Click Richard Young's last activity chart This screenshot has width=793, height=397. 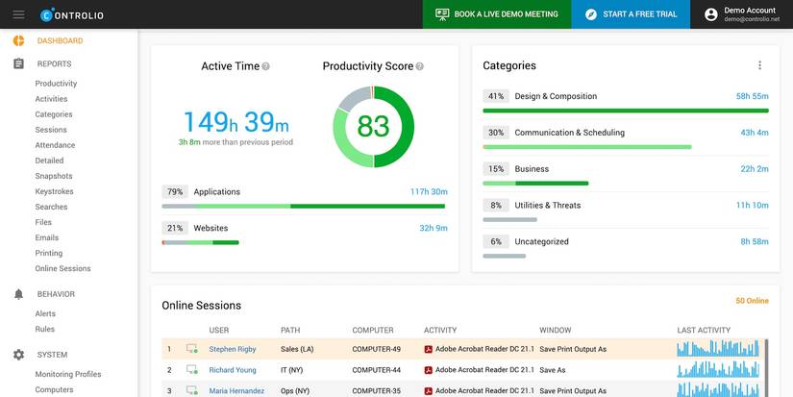coord(718,369)
